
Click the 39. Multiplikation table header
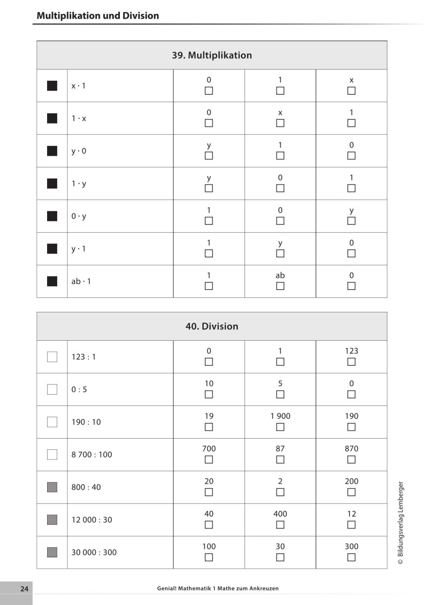click(x=212, y=55)
